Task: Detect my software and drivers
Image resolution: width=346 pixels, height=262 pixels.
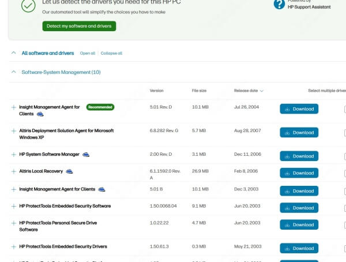Action: [x=79, y=26]
